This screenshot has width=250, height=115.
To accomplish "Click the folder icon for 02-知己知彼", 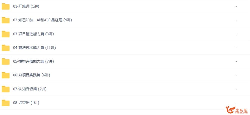I will click(5, 20).
